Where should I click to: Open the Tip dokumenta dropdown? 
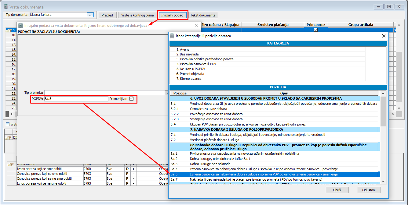coord(90,15)
